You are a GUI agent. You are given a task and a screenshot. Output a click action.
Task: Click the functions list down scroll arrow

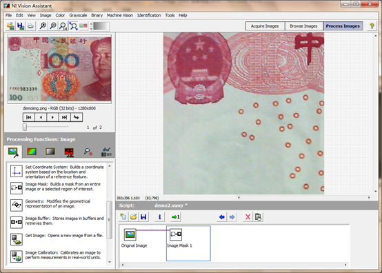[x=110, y=262]
